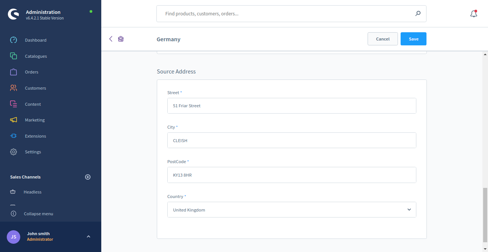Click the warehouse module icon
488x252 pixels.
coord(121,39)
